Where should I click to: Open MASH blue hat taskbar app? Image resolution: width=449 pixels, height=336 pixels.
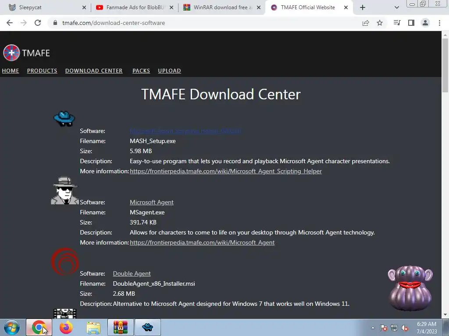(148, 327)
